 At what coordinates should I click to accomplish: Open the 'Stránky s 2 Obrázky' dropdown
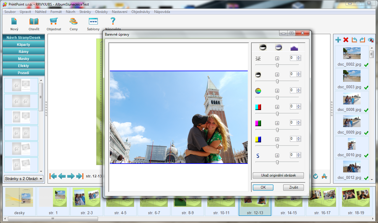coord(24,178)
